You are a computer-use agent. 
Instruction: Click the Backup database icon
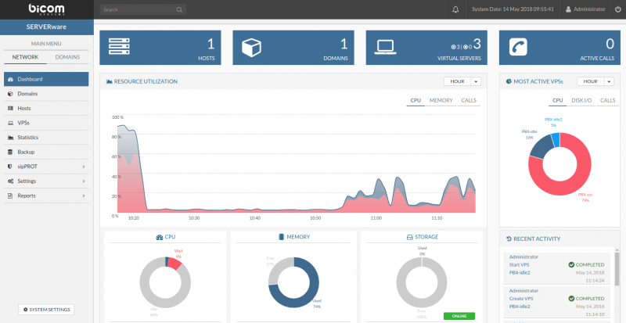click(10, 153)
